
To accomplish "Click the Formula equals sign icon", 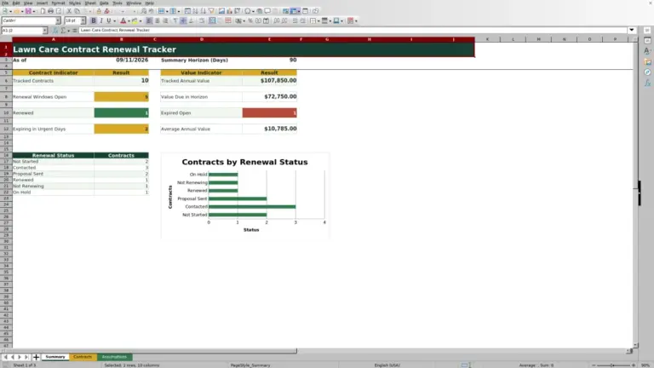I will pos(75,31).
